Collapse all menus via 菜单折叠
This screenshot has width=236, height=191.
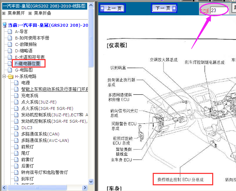[42, 13]
